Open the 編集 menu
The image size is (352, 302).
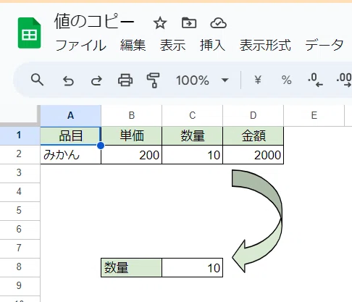click(133, 46)
